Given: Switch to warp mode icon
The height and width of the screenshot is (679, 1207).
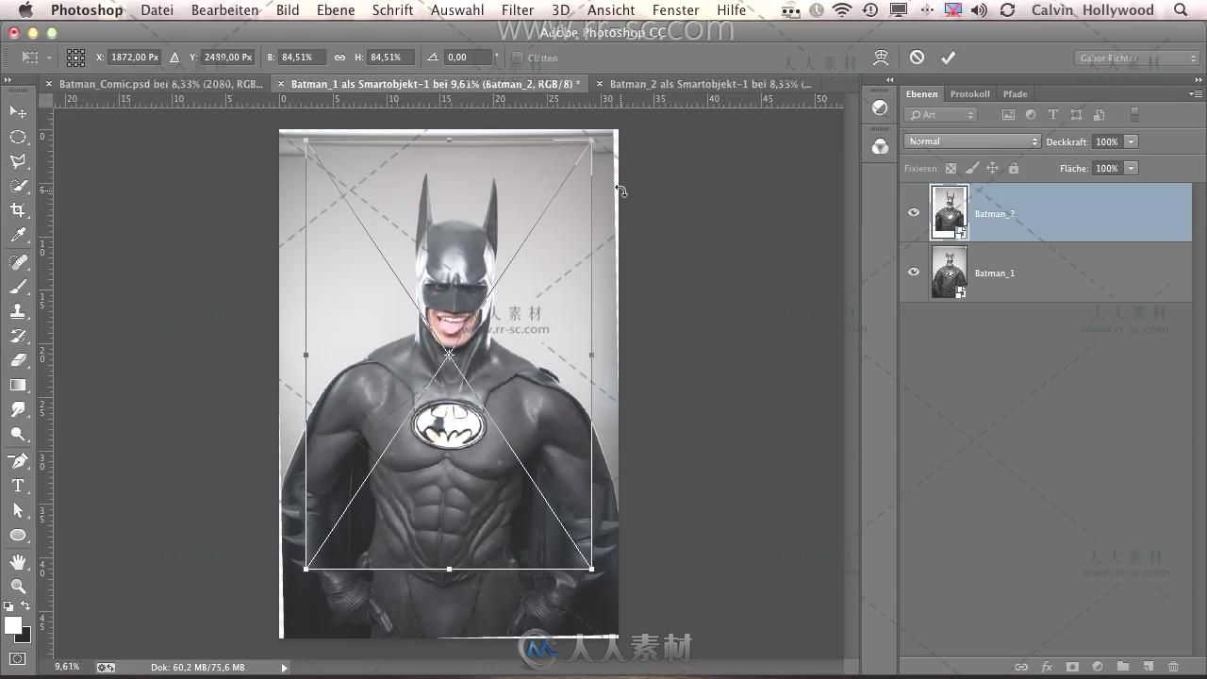Looking at the screenshot, I should coord(881,58).
